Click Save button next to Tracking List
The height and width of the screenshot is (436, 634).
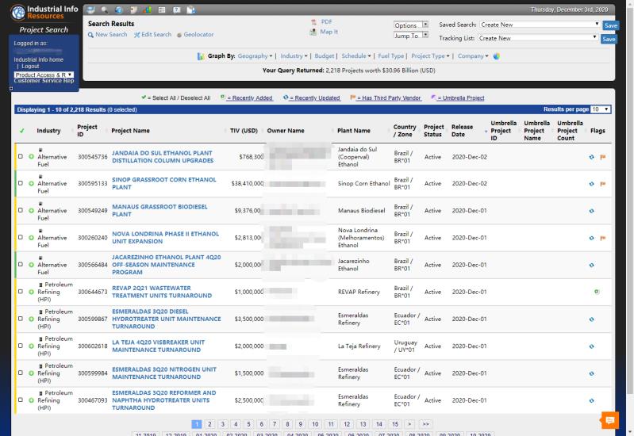(609, 39)
